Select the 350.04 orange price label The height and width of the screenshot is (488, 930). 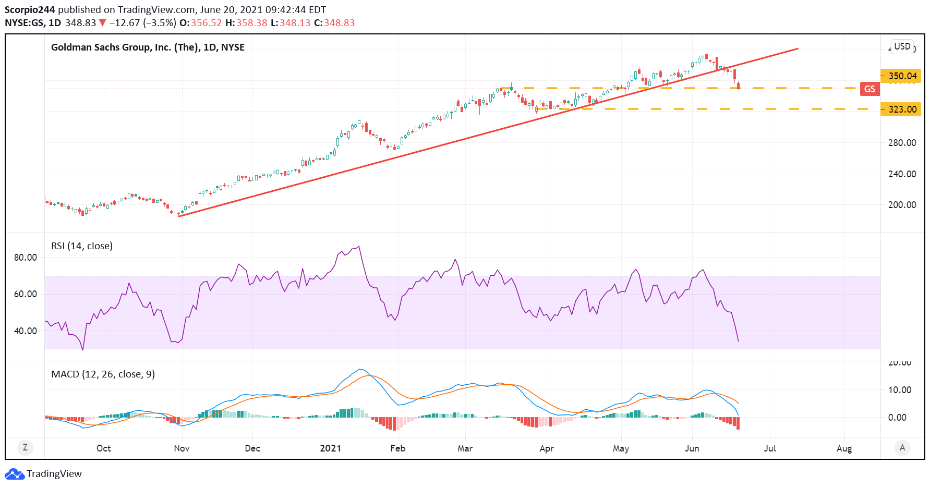[x=901, y=76]
